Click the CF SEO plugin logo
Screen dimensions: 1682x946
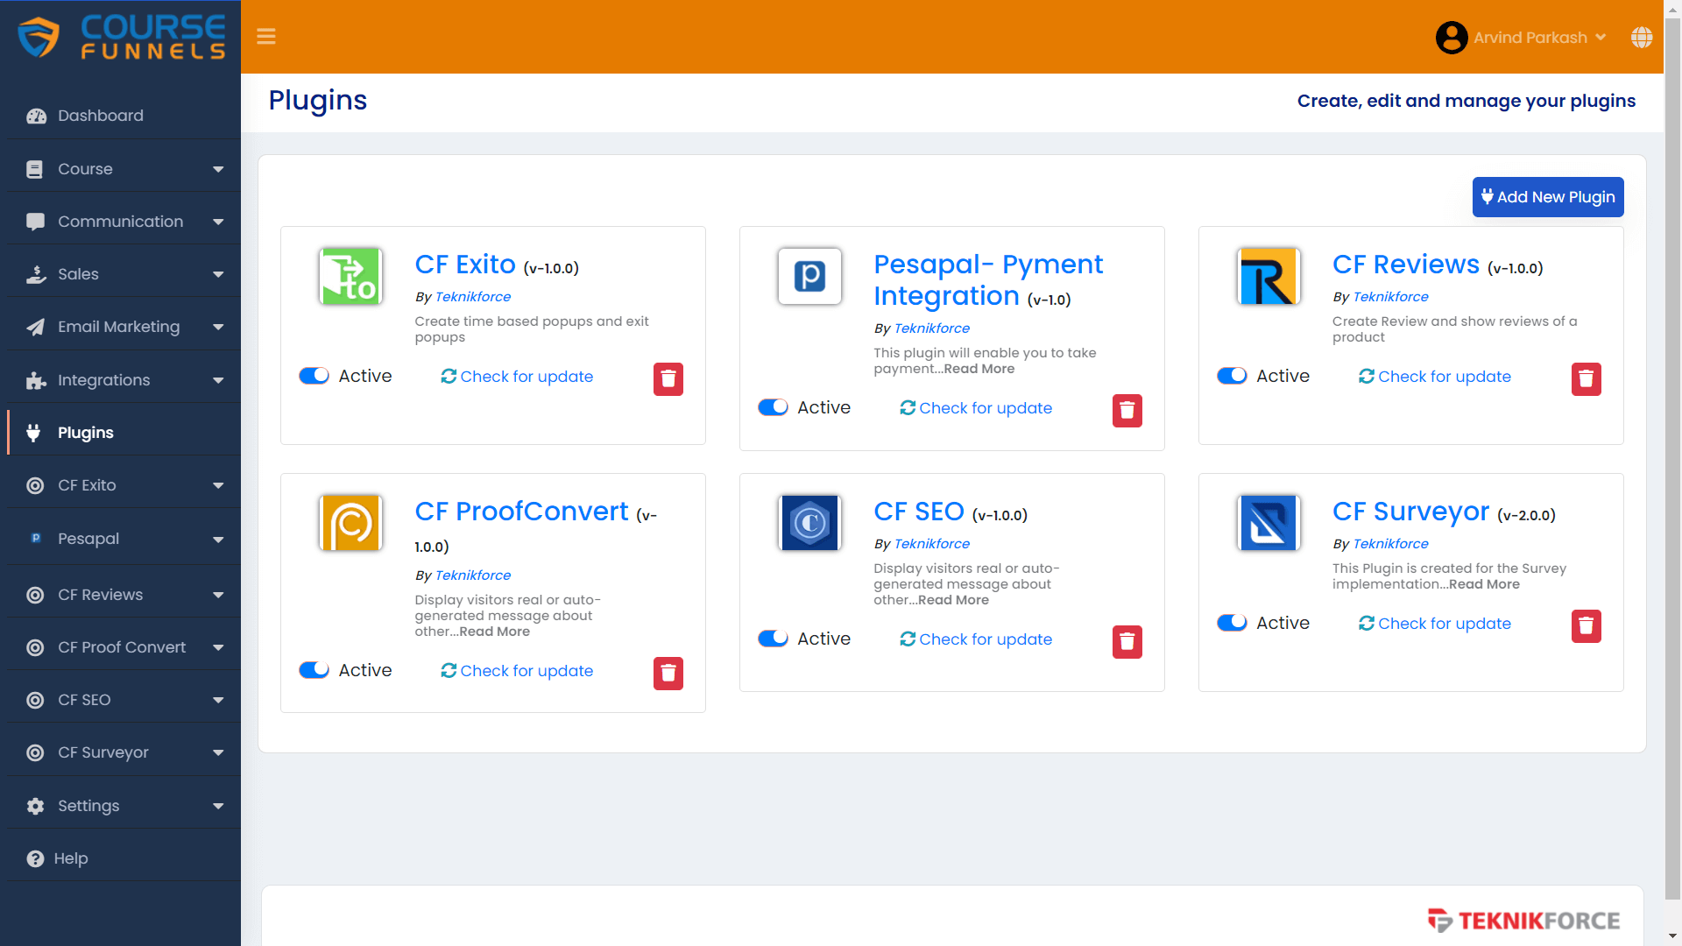(x=809, y=523)
